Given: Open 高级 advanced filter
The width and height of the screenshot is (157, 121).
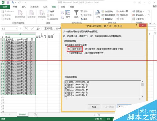Looking at the screenshot, I should pyautogui.click(x=84, y=19).
